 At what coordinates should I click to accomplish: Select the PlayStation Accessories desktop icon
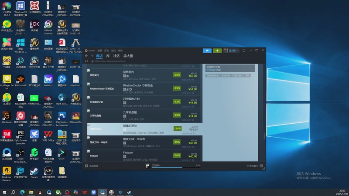pos(62,119)
